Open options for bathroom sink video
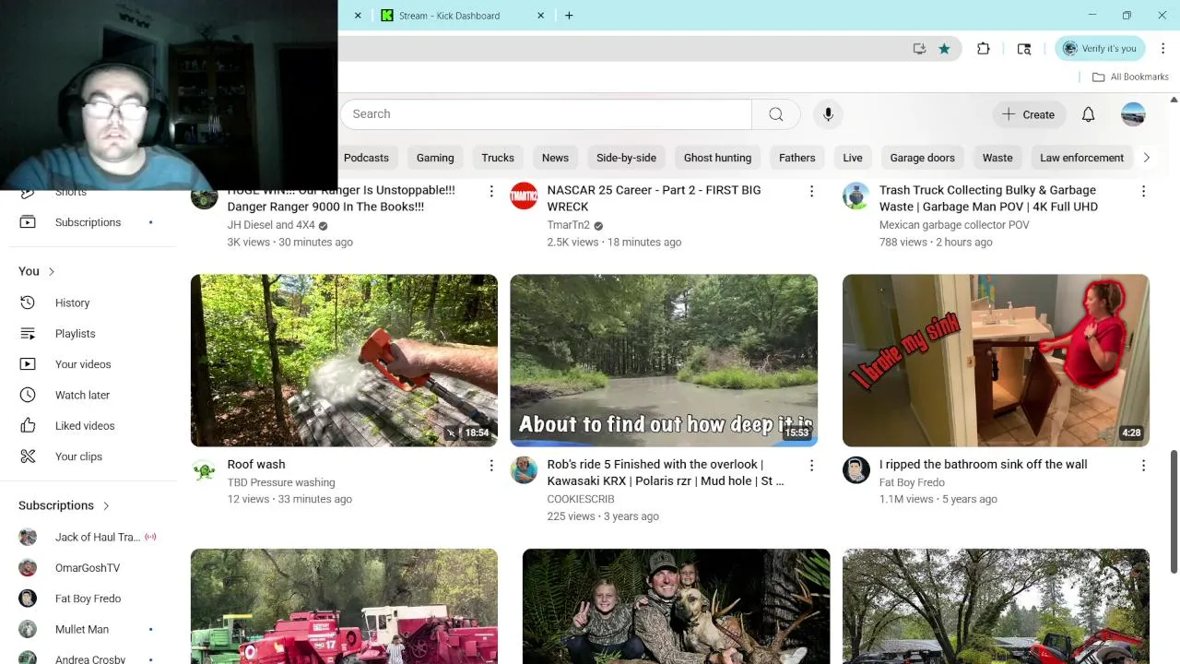The width and height of the screenshot is (1180, 664). click(1143, 466)
